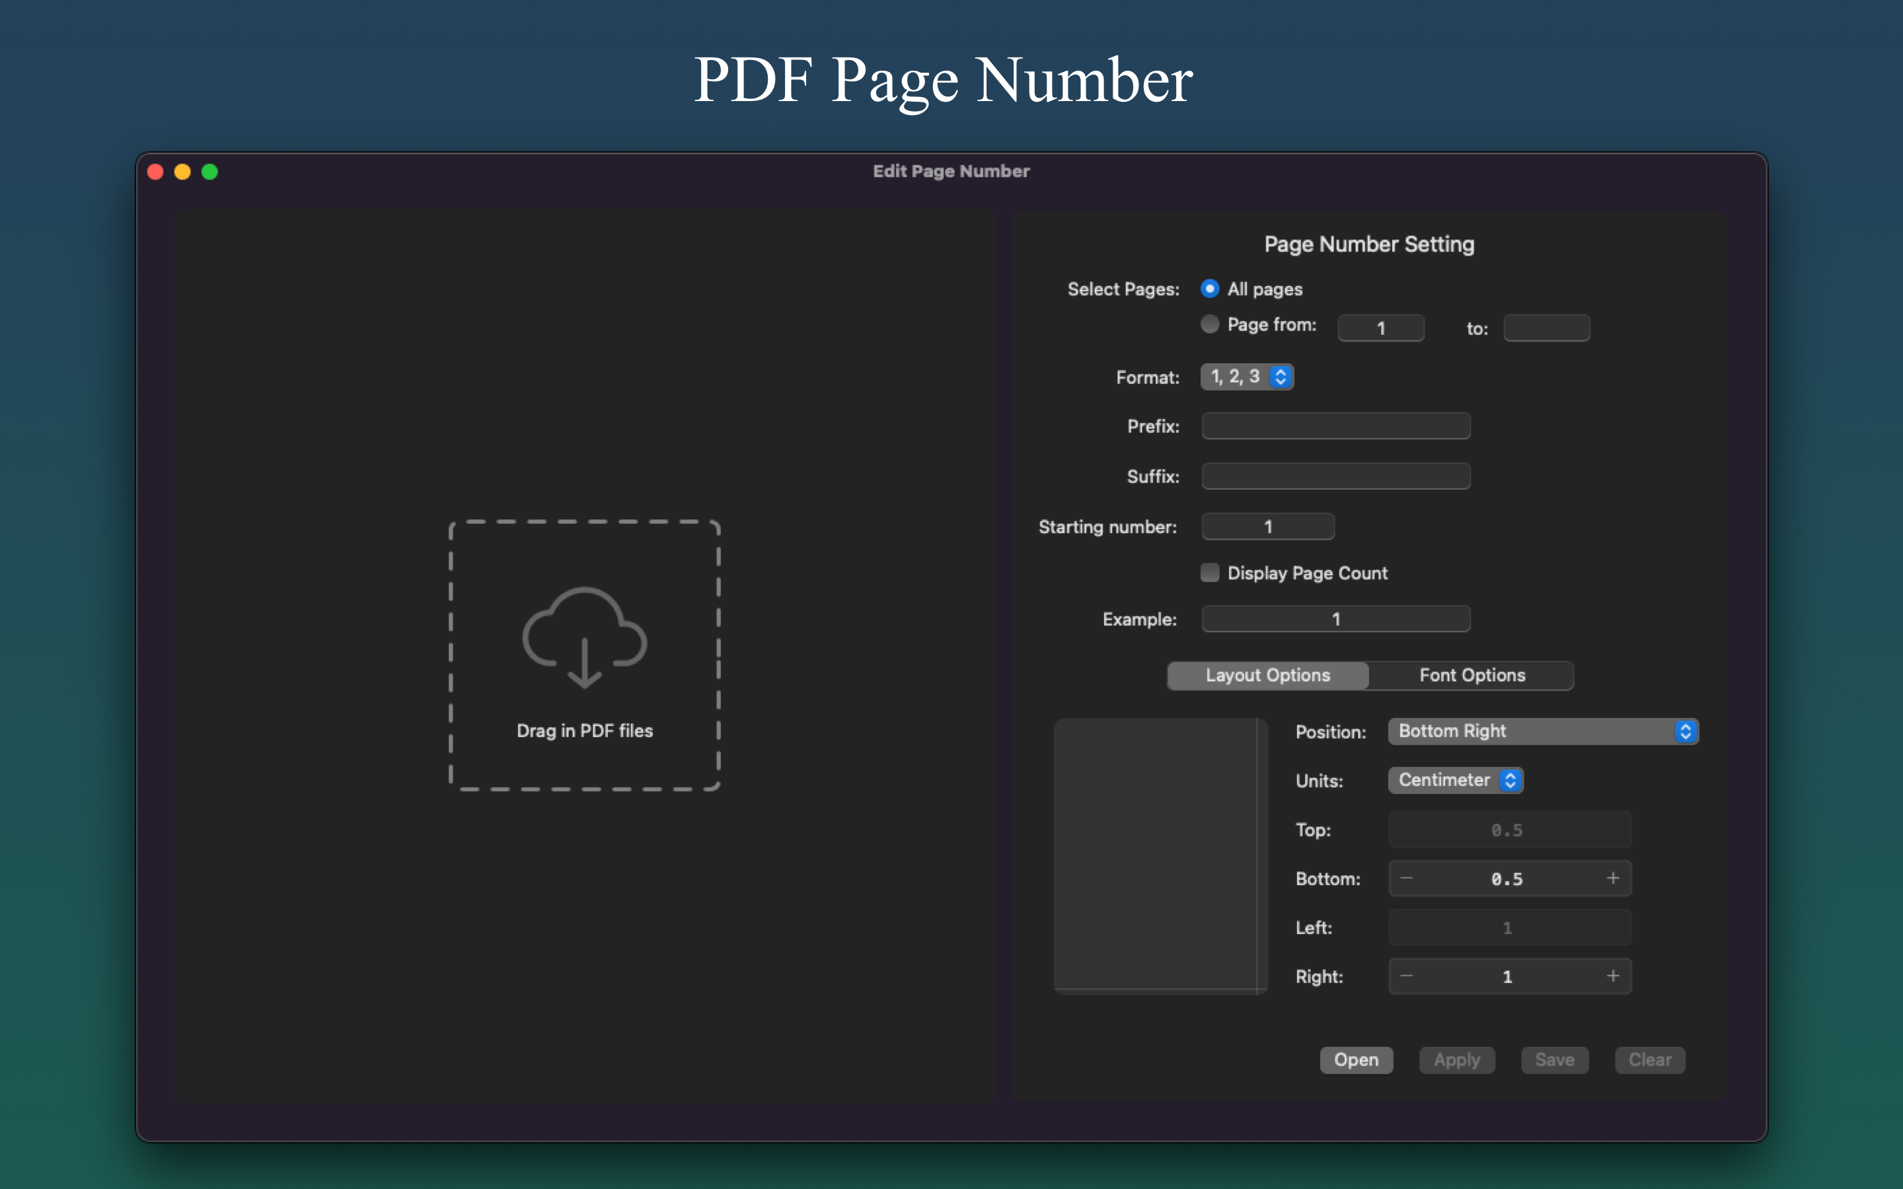Enable Display Page Count checkbox
Viewport: 1903px width, 1189px height.
click(x=1209, y=573)
